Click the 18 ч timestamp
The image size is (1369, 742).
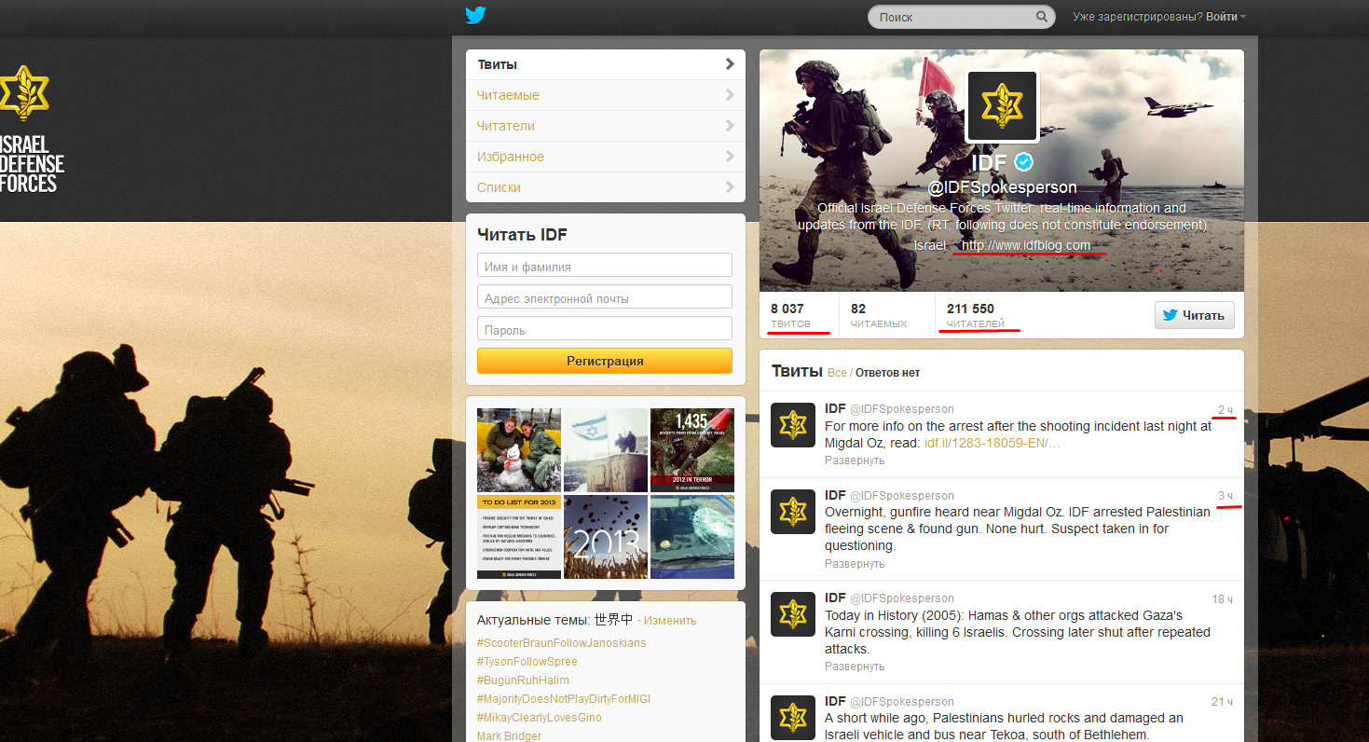[1223, 598]
